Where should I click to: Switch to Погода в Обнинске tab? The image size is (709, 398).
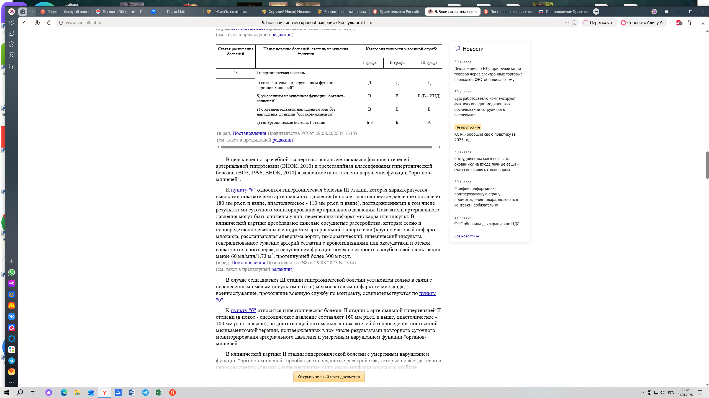point(120,12)
